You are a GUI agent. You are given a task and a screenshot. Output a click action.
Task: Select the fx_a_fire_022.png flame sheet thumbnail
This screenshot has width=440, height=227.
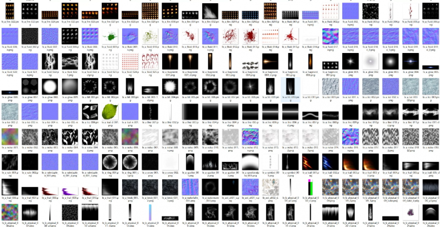point(10,11)
